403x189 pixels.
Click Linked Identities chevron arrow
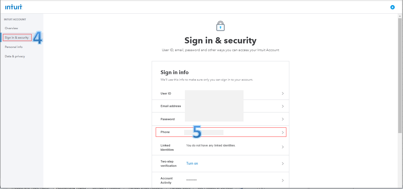click(x=283, y=147)
